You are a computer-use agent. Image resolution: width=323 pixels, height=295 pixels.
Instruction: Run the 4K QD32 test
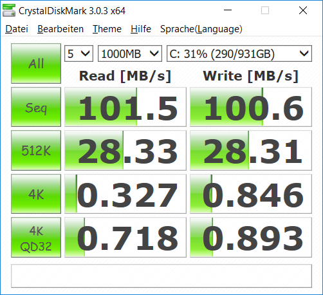[36, 238]
